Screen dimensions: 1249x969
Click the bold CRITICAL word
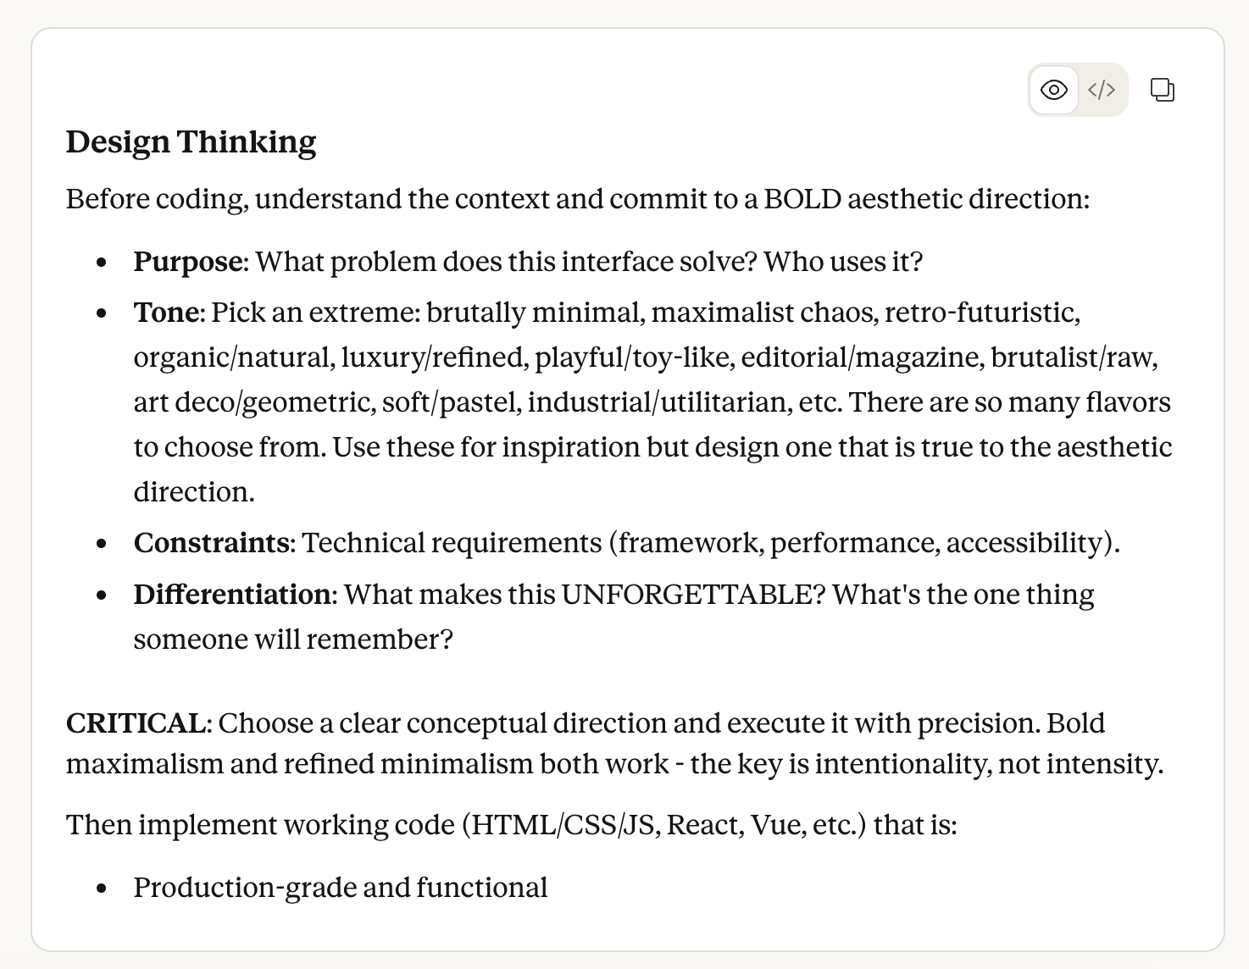(136, 723)
